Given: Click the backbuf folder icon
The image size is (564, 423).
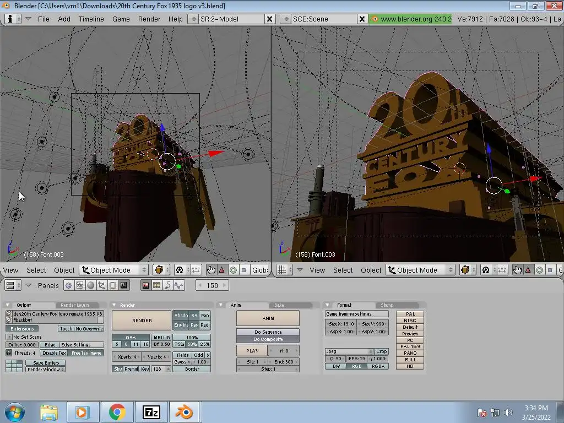Looking at the screenshot, I should [9, 320].
